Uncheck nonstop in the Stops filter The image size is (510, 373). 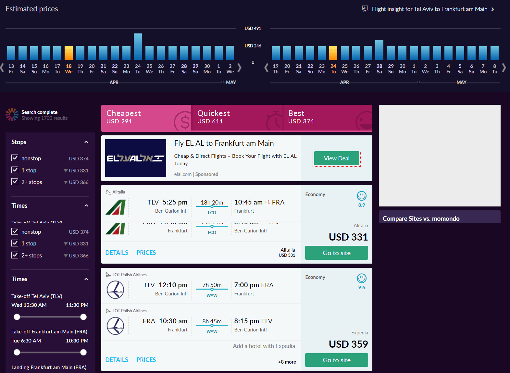(x=15, y=158)
